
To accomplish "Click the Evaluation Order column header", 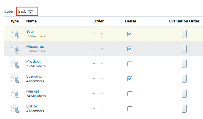I will click(184, 21).
